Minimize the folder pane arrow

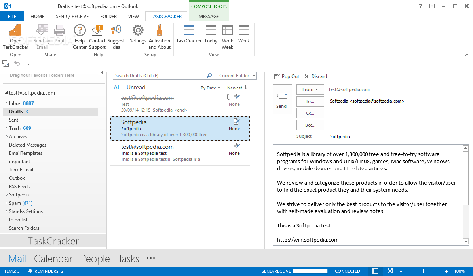102,72
